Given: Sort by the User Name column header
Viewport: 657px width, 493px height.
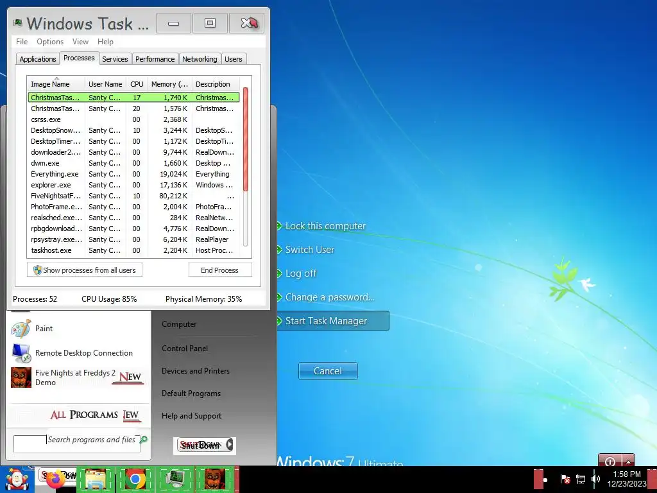Looking at the screenshot, I should pyautogui.click(x=105, y=84).
